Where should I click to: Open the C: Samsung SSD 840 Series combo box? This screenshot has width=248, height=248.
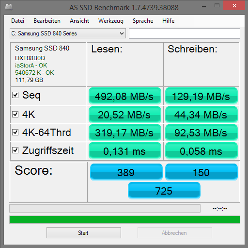click(x=68, y=33)
